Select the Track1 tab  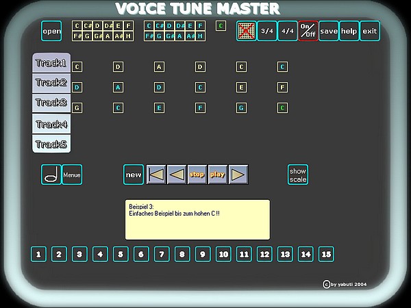pyautogui.click(x=51, y=63)
